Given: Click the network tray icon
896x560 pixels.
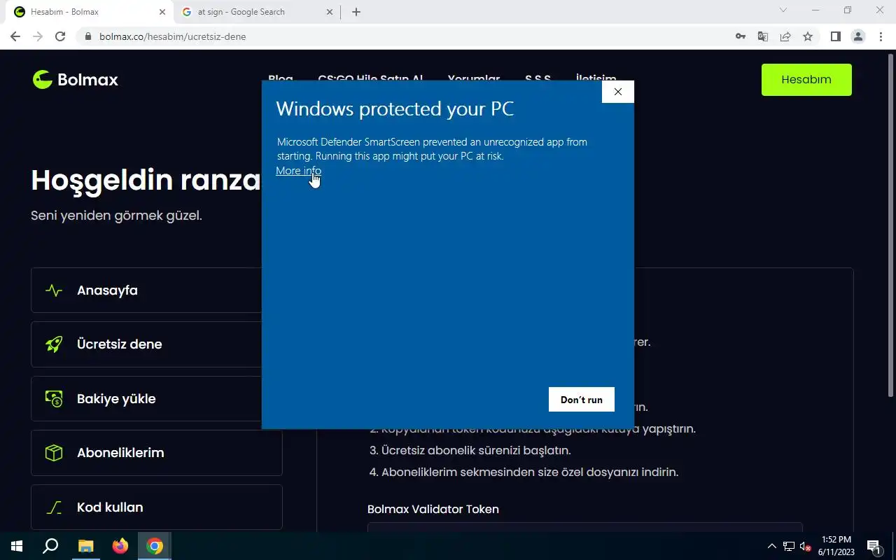Looking at the screenshot, I should pos(789,546).
